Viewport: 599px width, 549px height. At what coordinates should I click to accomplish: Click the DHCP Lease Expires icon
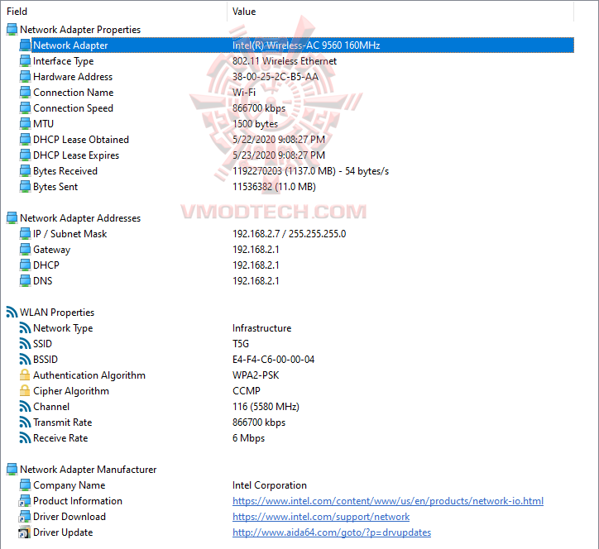pos(25,155)
